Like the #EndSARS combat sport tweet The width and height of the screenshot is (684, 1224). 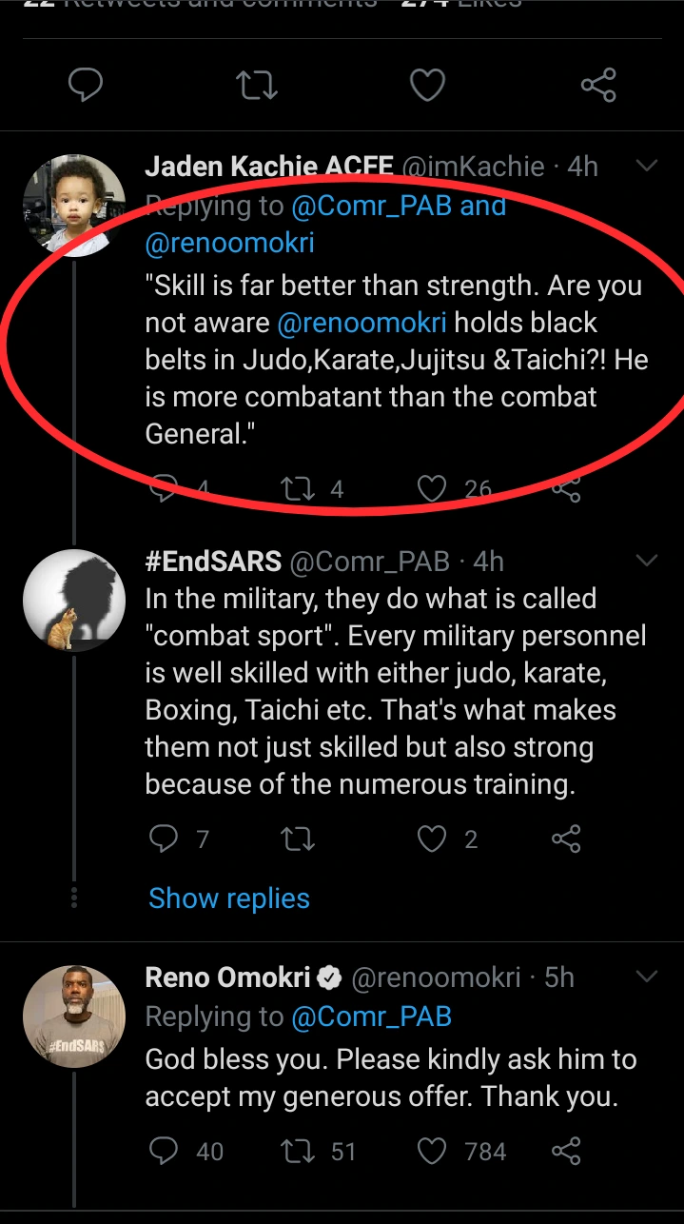[433, 839]
